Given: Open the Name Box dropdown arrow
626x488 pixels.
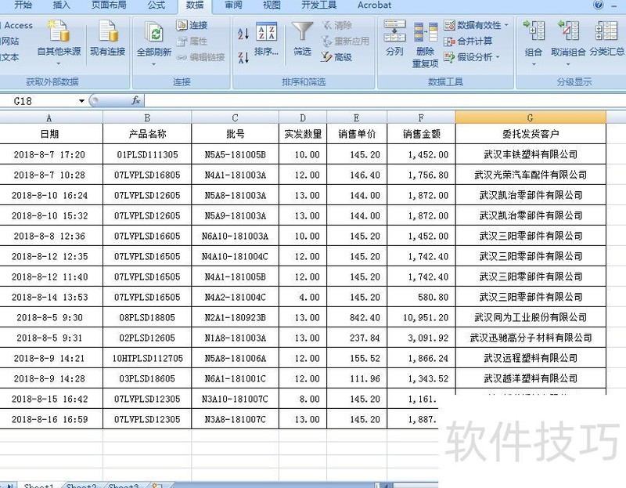Looking at the screenshot, I should 81,101.
